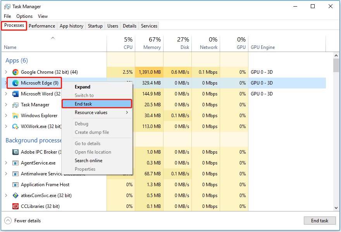This screenshot has height=232, width=341.
Task: Click the Antimalware Service Executable icon
Action: tap(15, 174)
